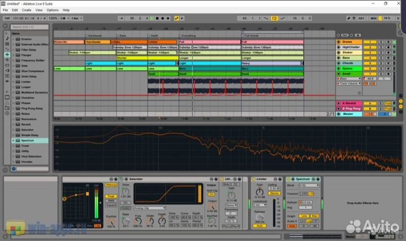The width and height of the screenshot is (406, 241).
Task: Collapse the Swell track using its triangle
Action: point(338,73)
